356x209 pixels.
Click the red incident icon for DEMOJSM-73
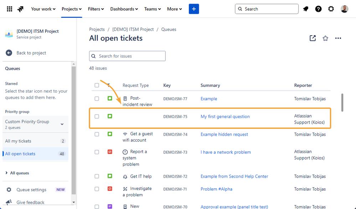[110, 152]
